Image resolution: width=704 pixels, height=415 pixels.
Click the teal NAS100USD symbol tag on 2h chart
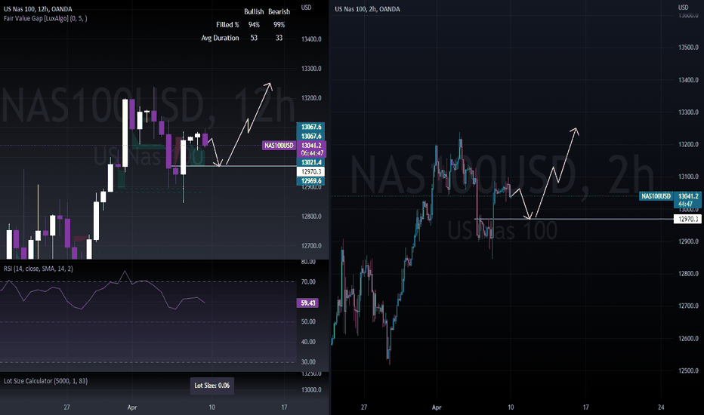[x=656, y=196]
